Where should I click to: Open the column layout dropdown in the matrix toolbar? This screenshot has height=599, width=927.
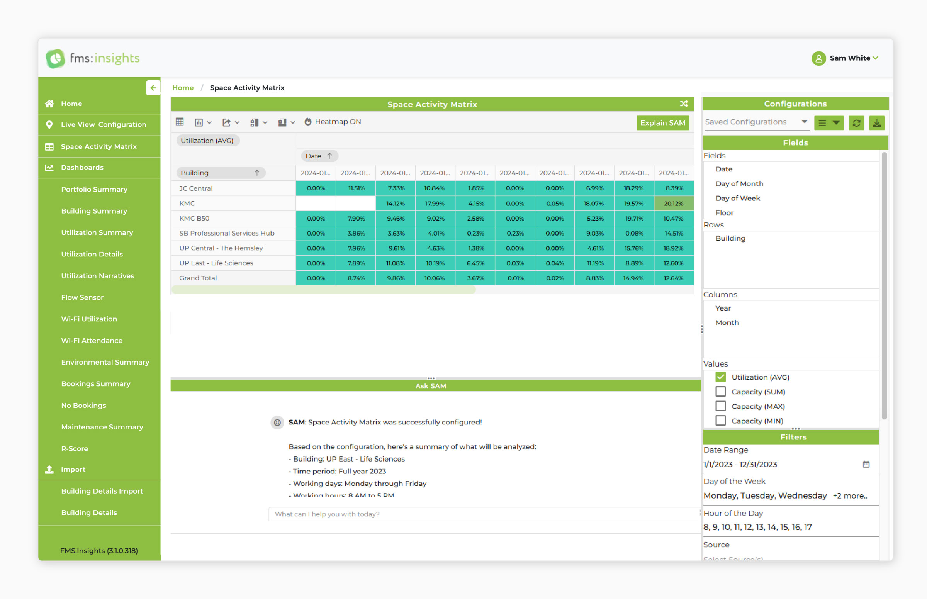point(287,122)
